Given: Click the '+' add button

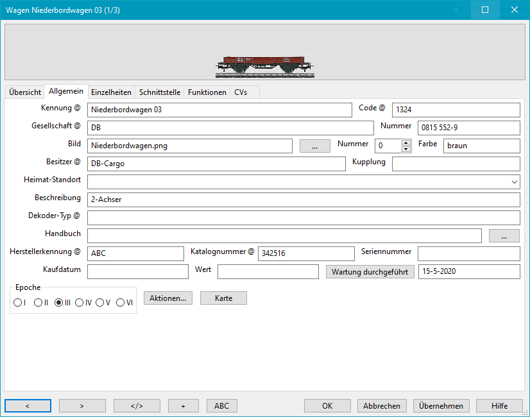Looking at the screenshot, I should click(183, 405).
